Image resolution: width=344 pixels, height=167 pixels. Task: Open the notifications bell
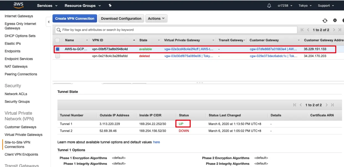[x=269, y=6]
